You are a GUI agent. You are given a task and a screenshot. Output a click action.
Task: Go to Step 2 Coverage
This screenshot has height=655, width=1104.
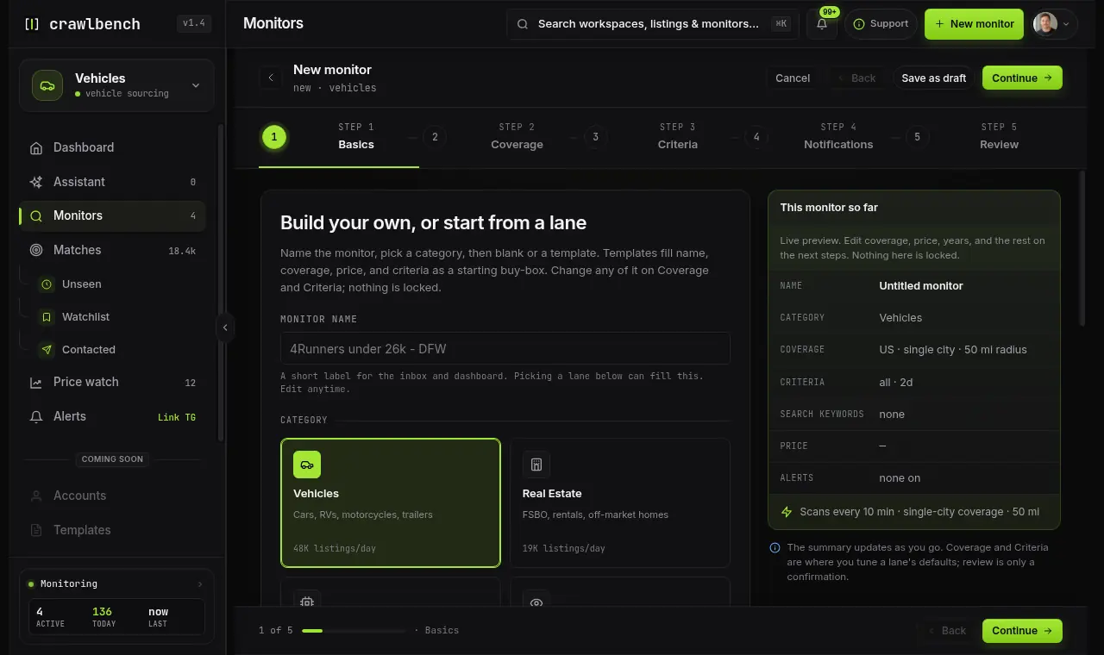500,136
